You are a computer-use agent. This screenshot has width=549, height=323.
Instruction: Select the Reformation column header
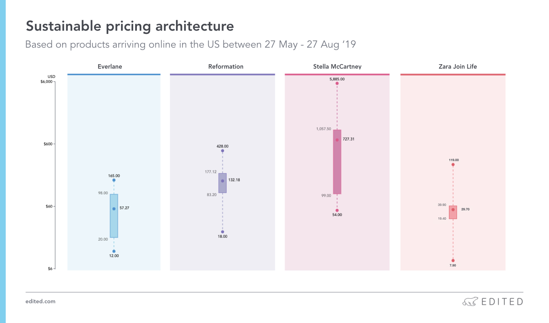click(226, 67)
